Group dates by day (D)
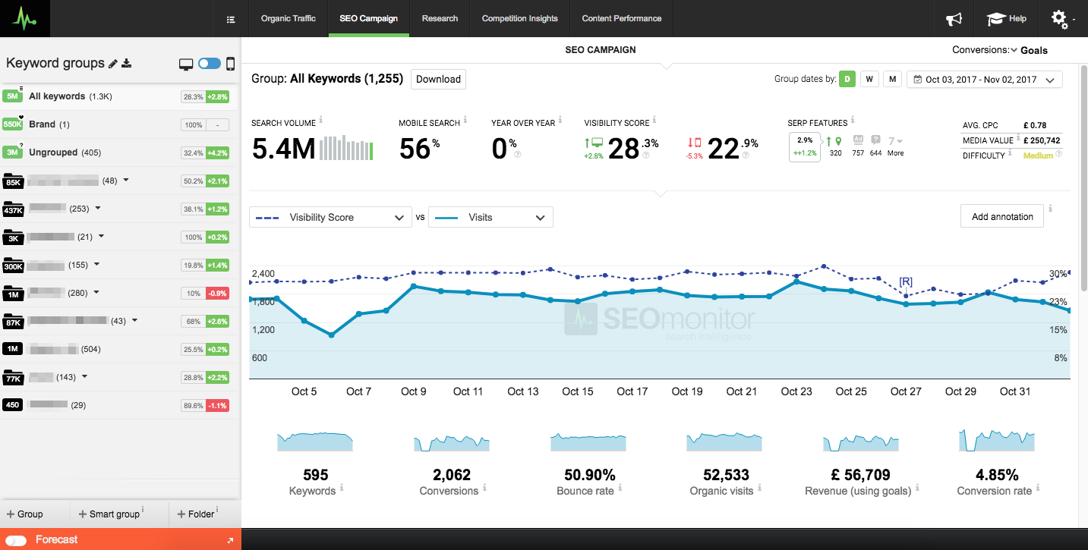This screenshot has height=550, width=1088. click(x=847, y=79)
